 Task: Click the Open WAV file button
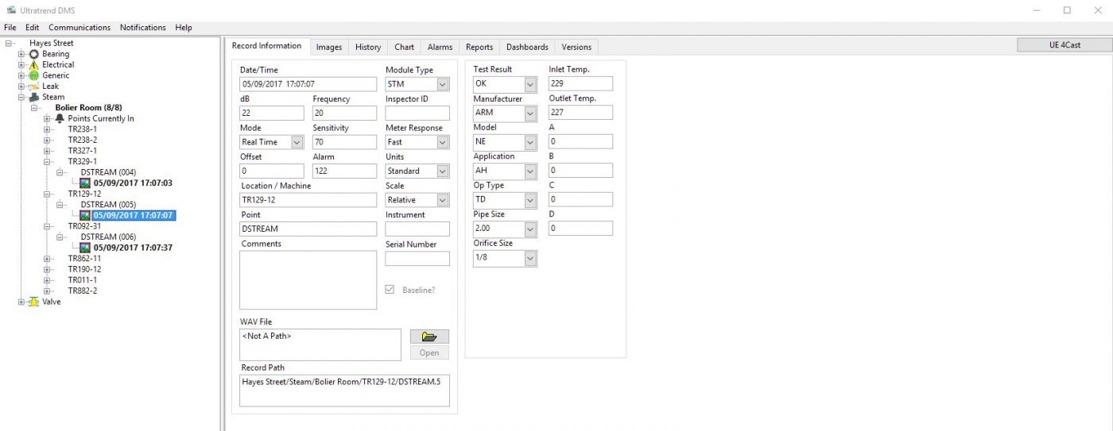(x=429, y=353)
